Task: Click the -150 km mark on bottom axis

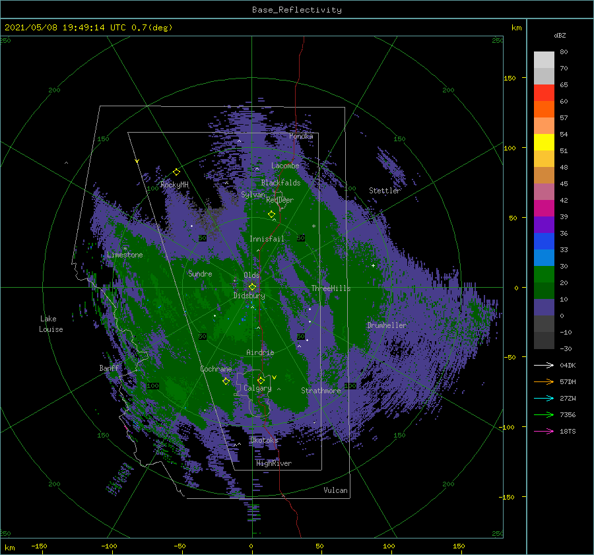Action: [x=39, y=546]
